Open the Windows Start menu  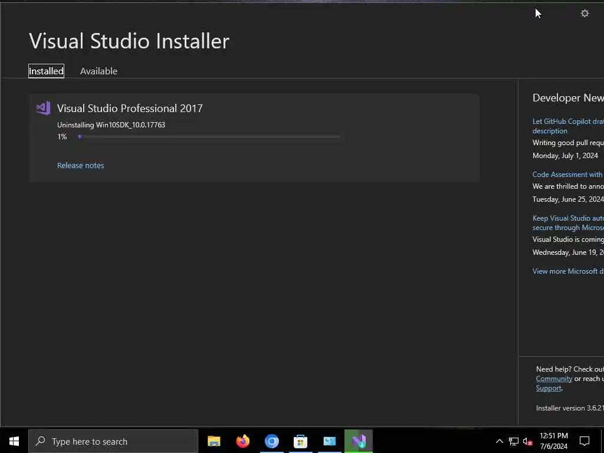(14, 441)
